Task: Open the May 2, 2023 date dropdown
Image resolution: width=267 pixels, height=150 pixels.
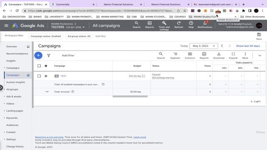Action: click(x=204, y=46)
